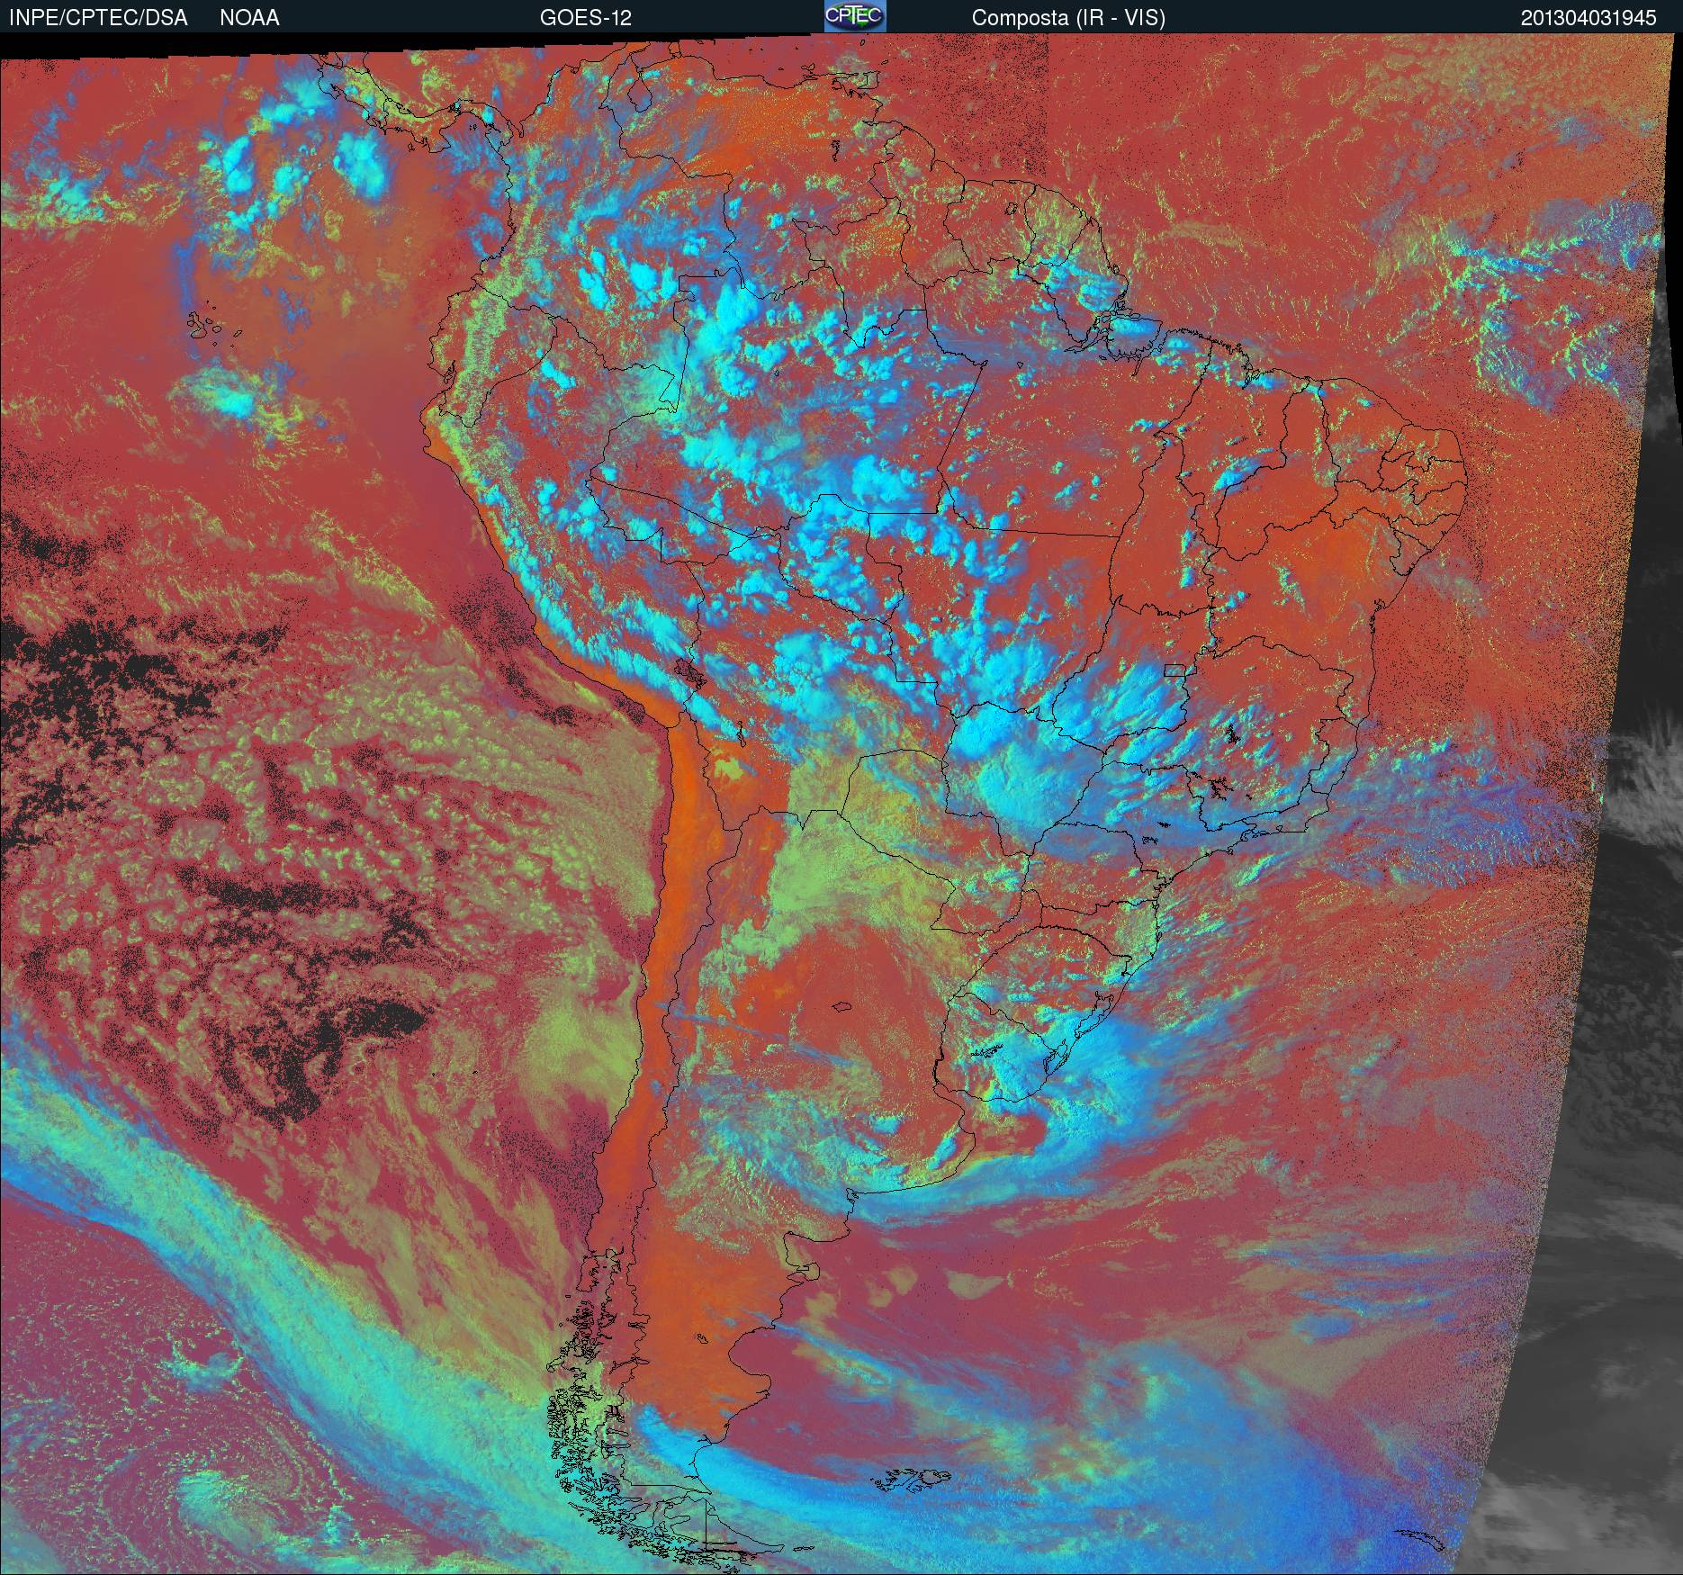Click the Composta (IR - VIS) title

tap(1068, 18)
